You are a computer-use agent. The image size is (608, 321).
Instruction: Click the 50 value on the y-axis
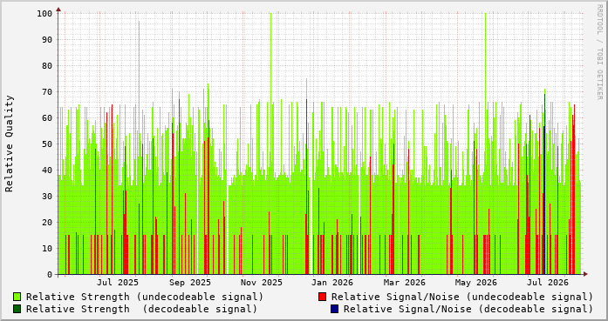click(47, 144)
